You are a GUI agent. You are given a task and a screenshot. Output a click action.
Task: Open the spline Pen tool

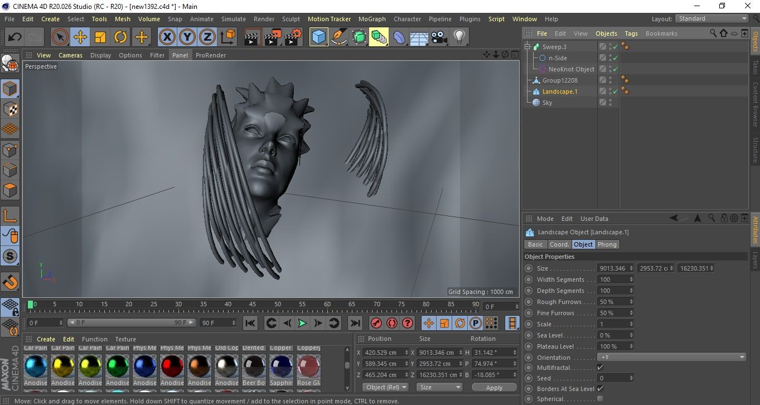coord(338,37)
